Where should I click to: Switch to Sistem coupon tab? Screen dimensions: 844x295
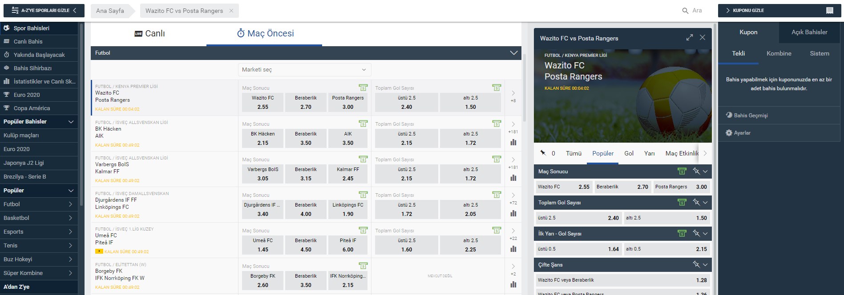click(x=819, y=53)
